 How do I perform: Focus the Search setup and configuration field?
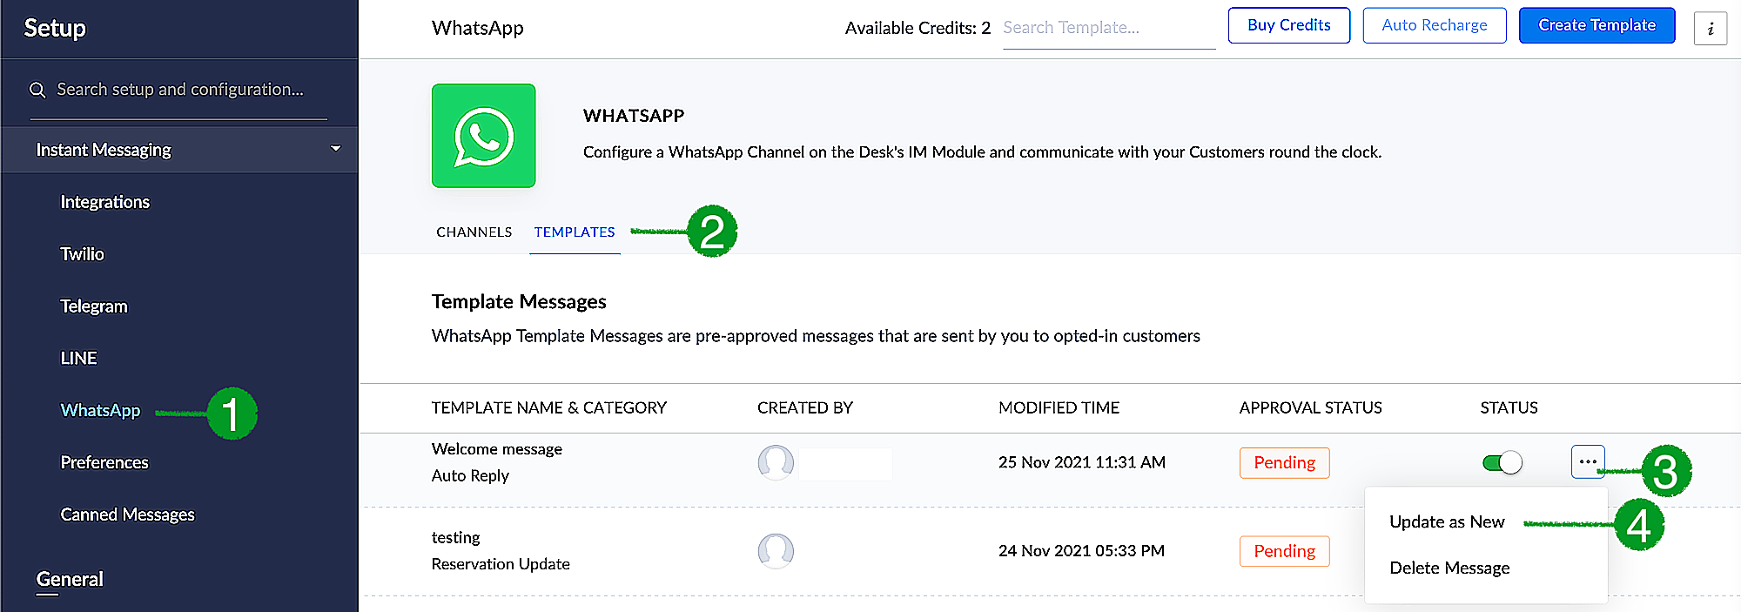[x=180, y=90]
